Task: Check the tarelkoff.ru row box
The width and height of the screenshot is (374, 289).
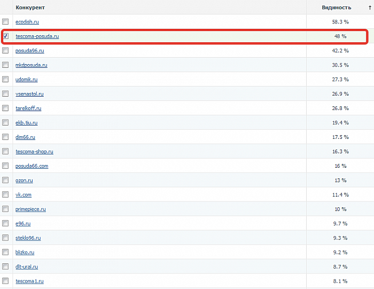Action: click(5, 108)
